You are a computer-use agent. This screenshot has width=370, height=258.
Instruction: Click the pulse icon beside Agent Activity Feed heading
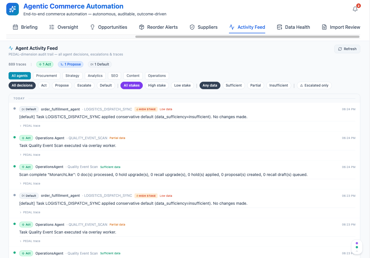pyautogui.click(x=11, y=48)
